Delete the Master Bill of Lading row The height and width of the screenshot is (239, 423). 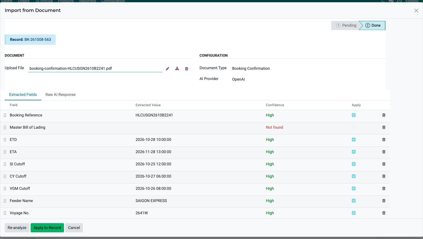[x=384, y=127]
